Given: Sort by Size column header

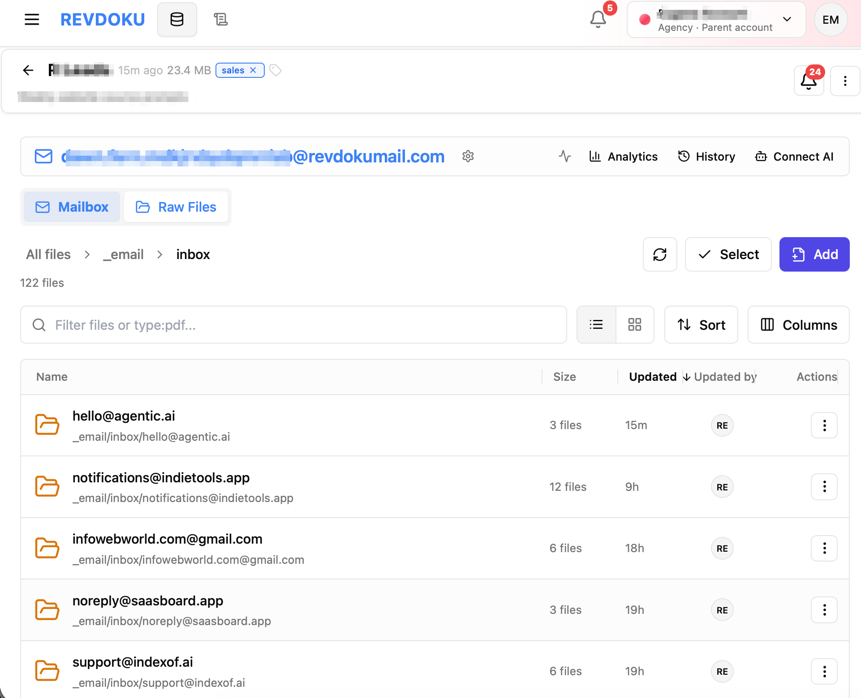Looking at the screenshot, I should coord(564,377).
